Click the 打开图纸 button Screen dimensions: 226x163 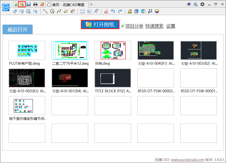(x=100, y=25)
